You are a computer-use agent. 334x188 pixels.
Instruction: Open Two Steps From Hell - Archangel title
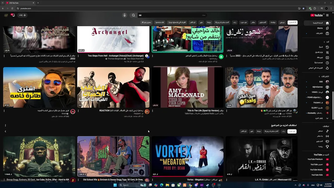116,56
